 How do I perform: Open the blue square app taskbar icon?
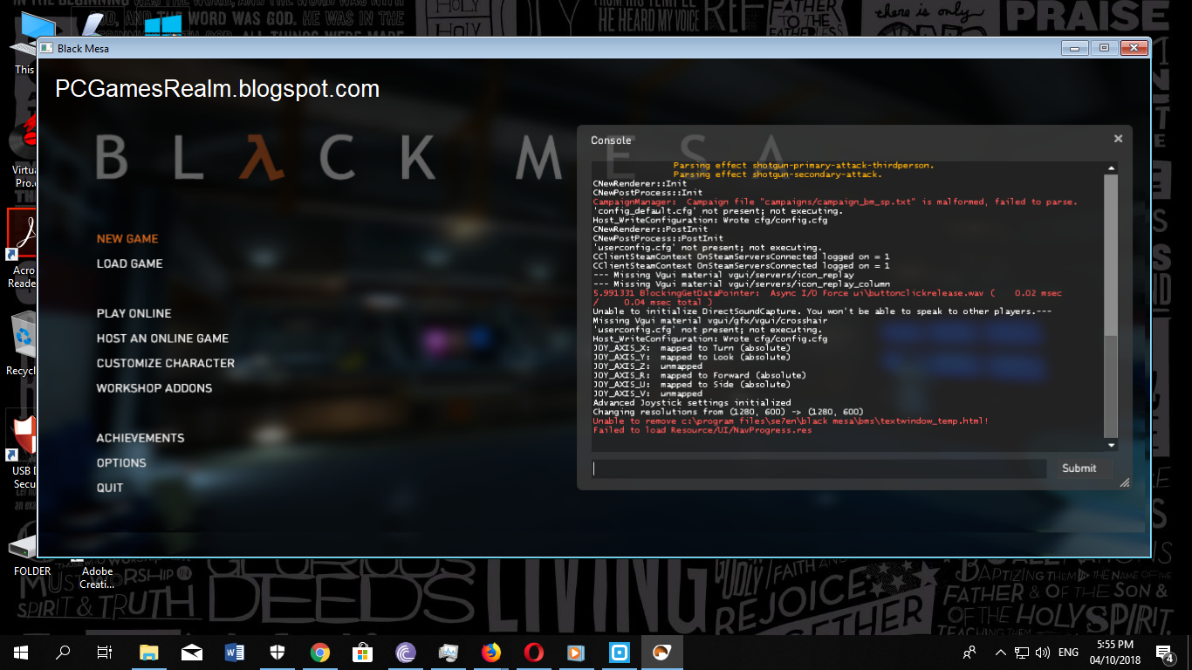click(x=620, y=652)
